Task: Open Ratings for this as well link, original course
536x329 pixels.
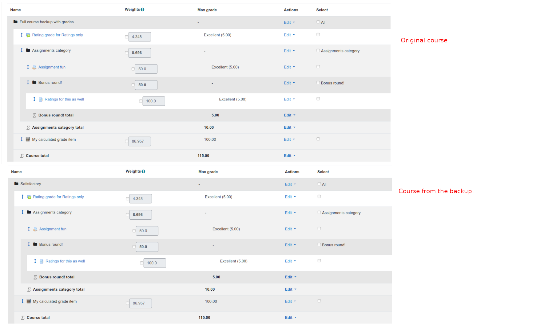Action: coord(64,99)
